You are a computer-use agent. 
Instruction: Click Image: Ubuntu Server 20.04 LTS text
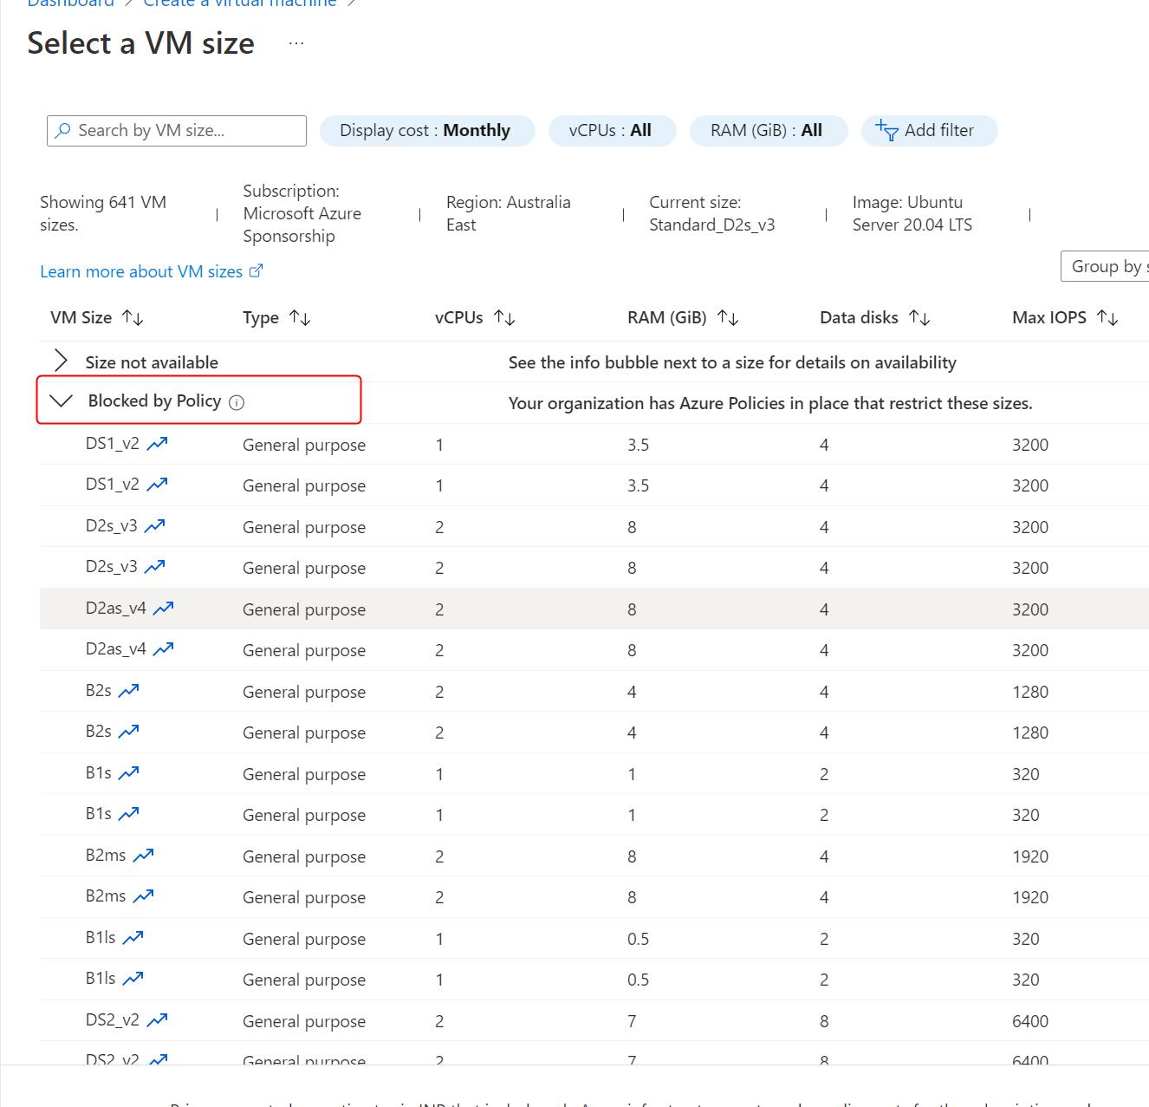pos(912,213)
